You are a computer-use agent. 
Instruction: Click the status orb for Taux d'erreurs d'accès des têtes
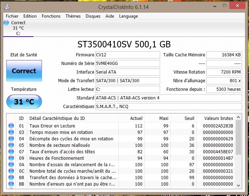(11, 151)
